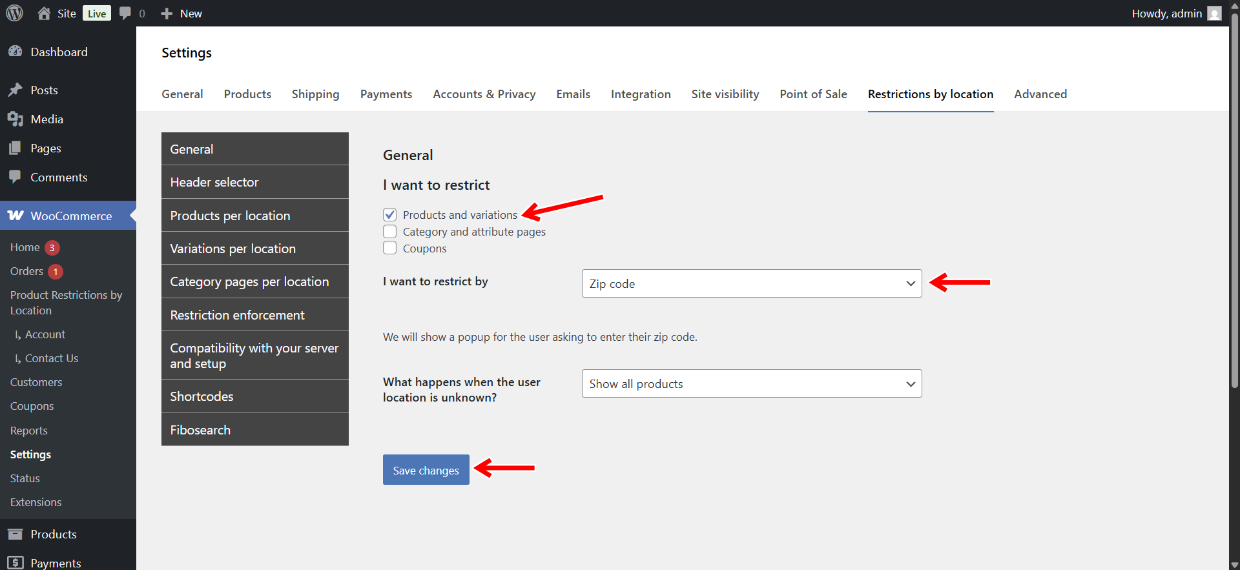
Task: Uncheck Products and variations checkbox
Action: coord(389,214)
